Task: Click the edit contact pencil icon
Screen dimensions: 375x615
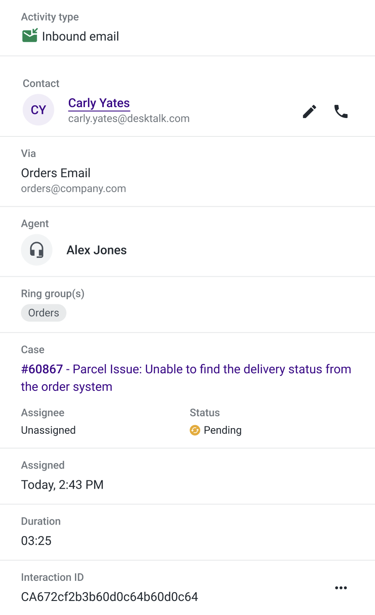Action: coord(309,111)
